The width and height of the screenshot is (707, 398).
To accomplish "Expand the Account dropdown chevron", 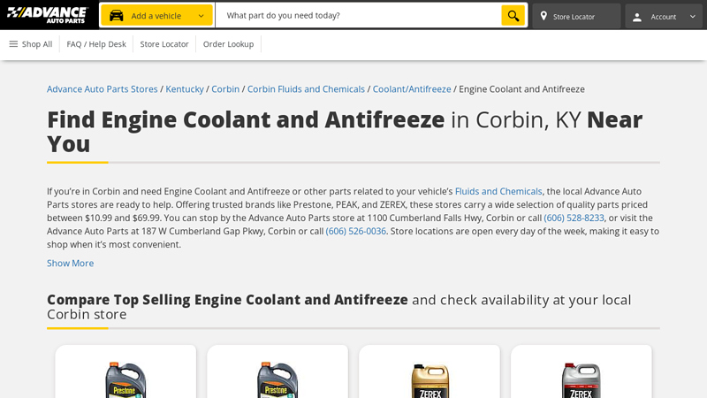I will pos(693,16).
